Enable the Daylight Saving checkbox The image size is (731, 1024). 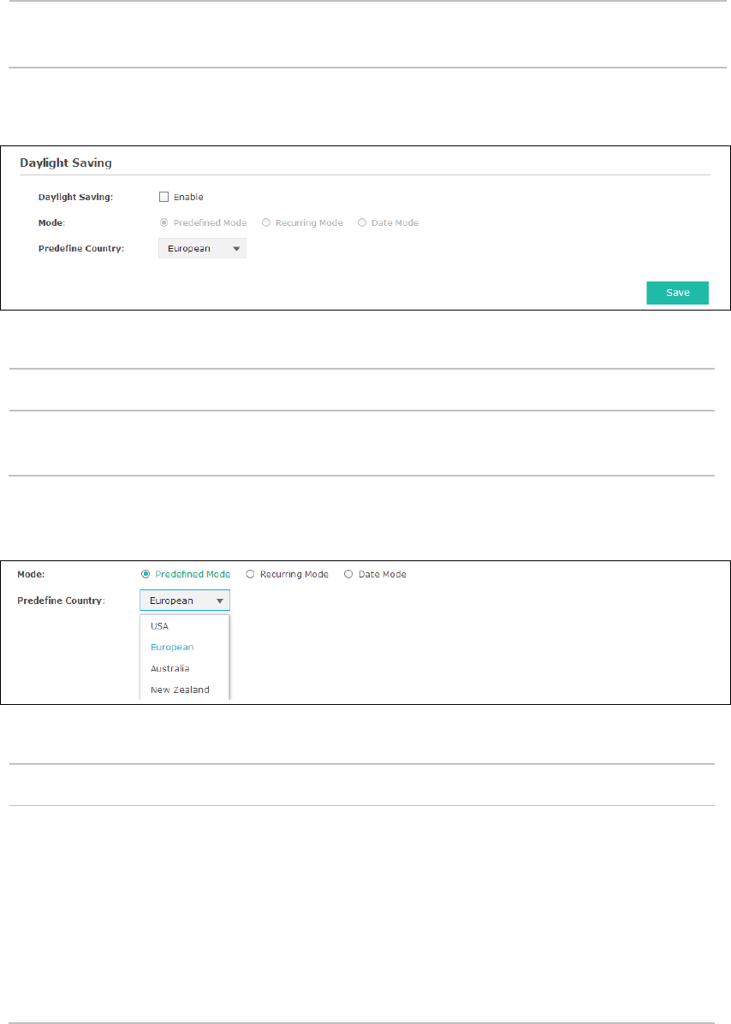click(x=164, y=197)
